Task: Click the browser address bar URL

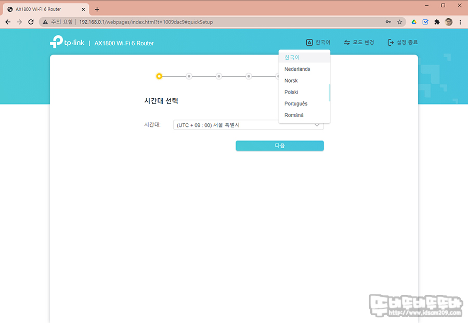Action: [146, 22]
